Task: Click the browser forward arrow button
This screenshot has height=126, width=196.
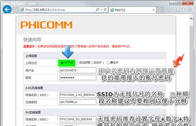Action: (15, 9)
